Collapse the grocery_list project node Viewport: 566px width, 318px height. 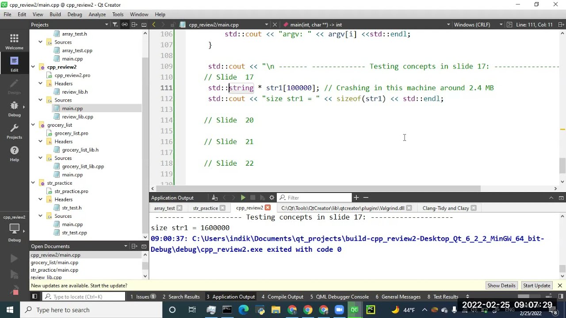pyautogui.click(x=33, y=125)
